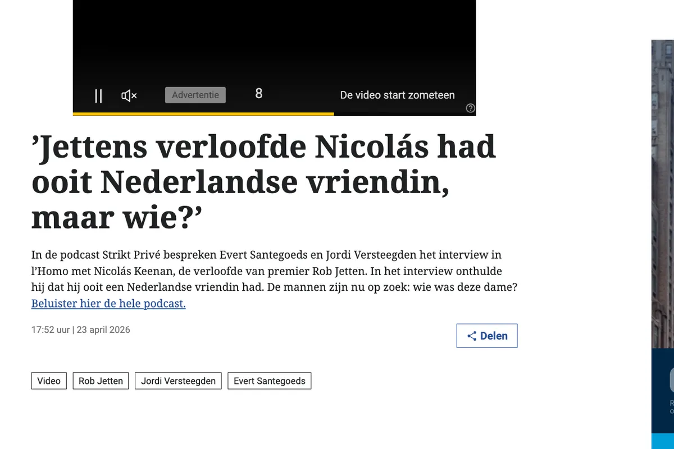Pause the video advertisement

click(x=98, y=96)
